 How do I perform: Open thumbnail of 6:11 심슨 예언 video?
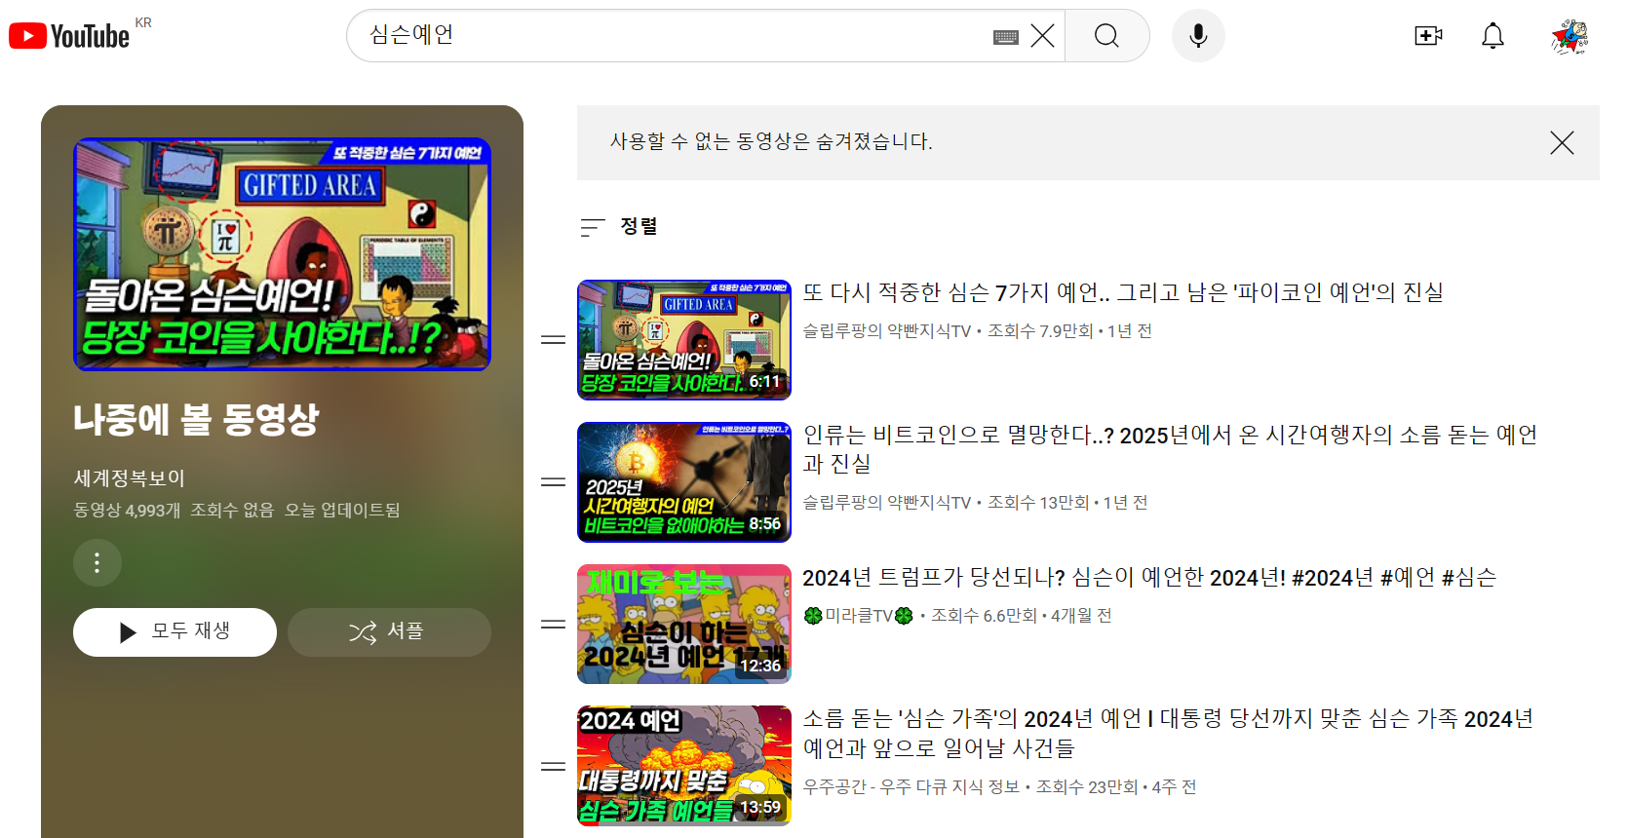click(684, 340)
